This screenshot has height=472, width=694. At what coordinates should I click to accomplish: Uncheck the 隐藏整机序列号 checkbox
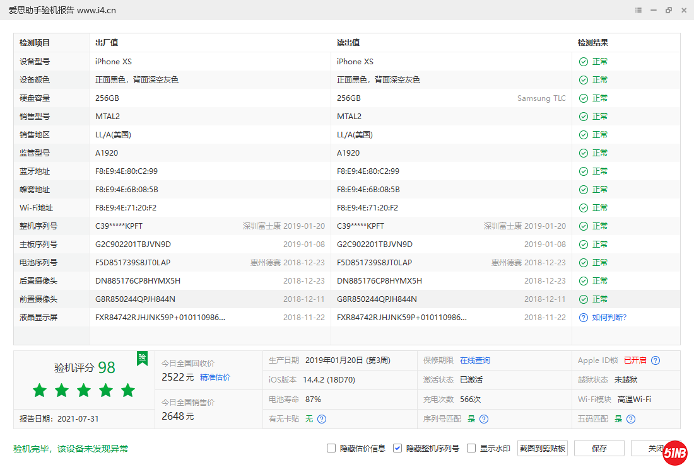tap(397, 448)
